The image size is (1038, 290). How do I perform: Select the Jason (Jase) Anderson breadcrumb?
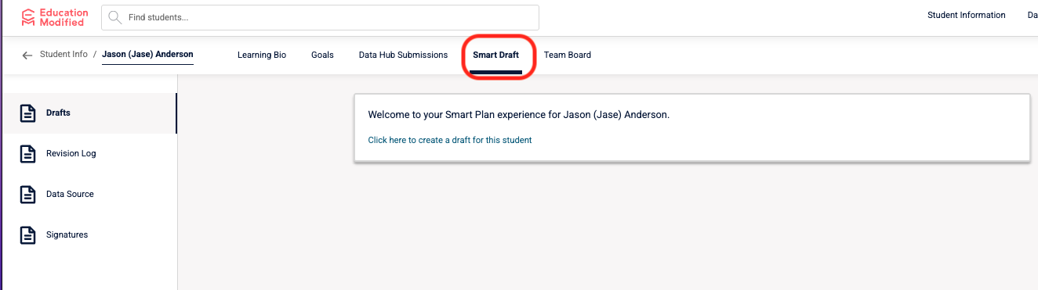147,55
